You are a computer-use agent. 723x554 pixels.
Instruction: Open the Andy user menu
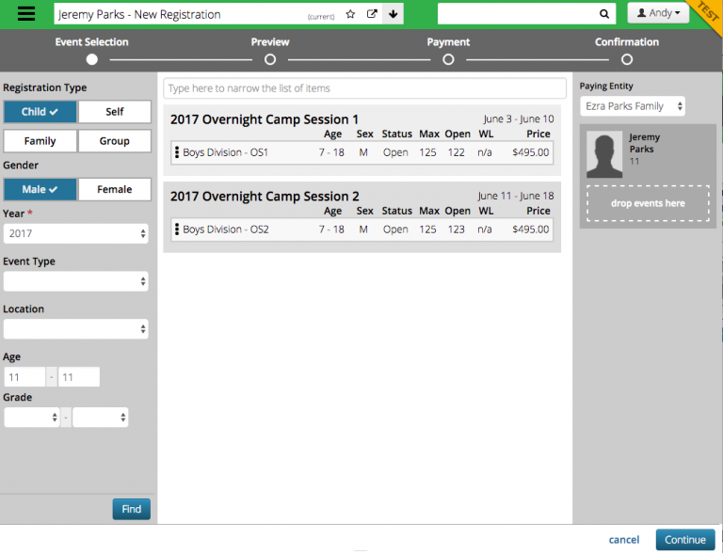click(x=658, y=13)
